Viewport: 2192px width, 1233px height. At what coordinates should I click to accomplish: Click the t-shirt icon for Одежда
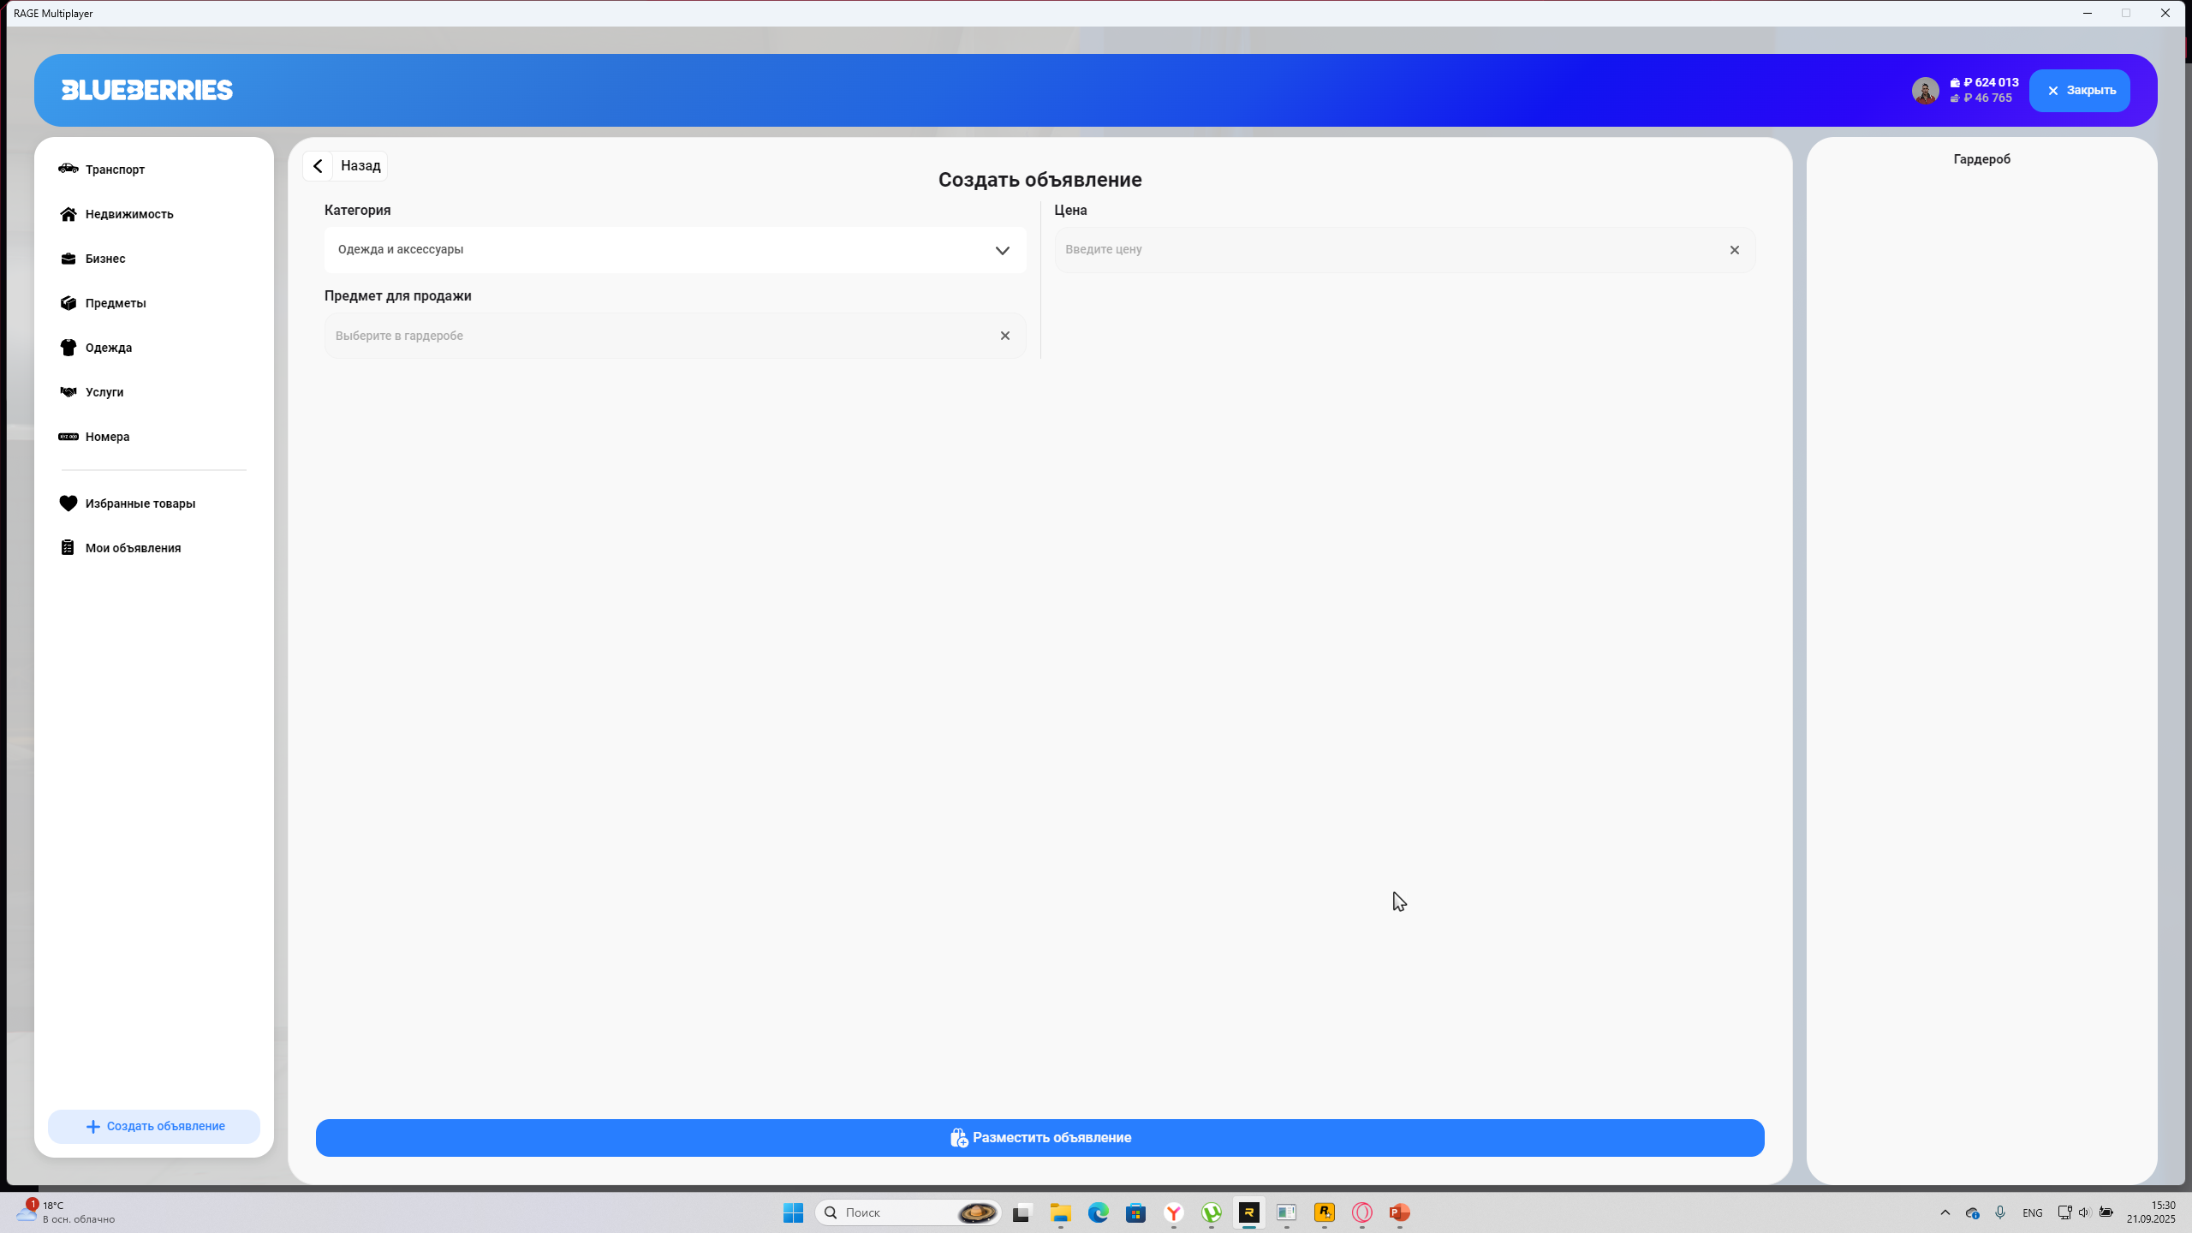(68, 348)
